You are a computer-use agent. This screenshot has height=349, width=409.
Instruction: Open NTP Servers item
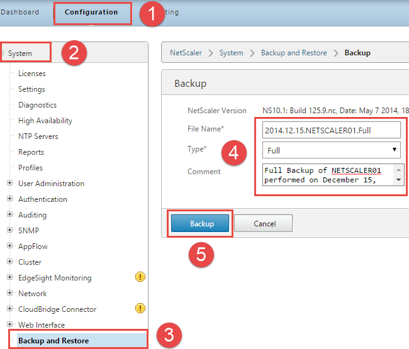[38, 136]
